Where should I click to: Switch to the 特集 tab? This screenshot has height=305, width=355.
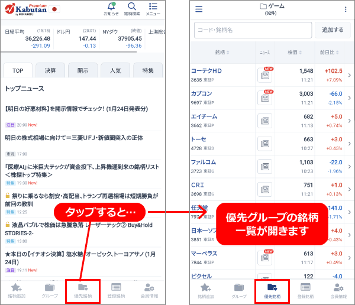point(148,70)
